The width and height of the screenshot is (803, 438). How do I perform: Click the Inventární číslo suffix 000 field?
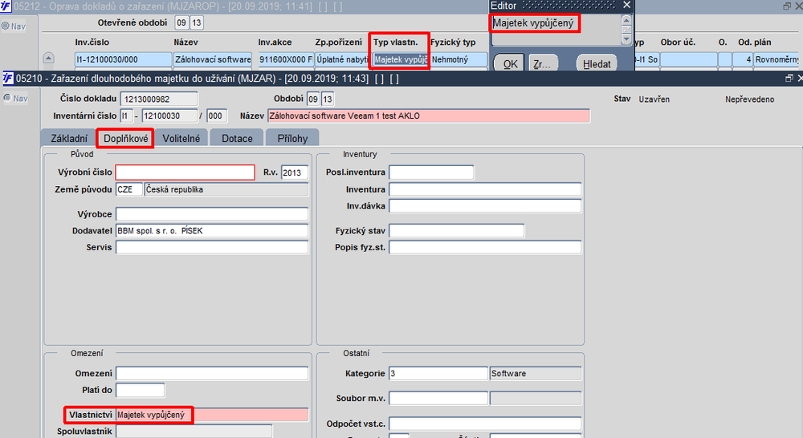pyautogui.click(x=217, y=116)
